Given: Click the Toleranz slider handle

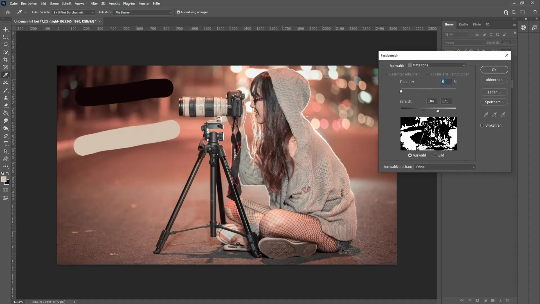Looking at the screenshot, I should click(401, 91).
